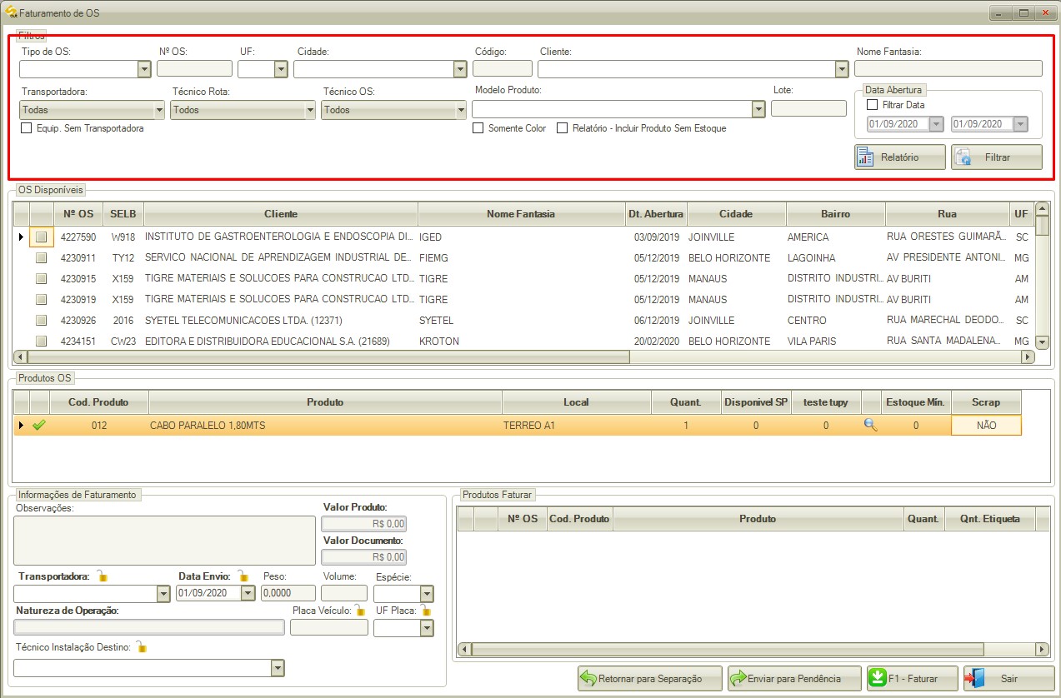Toggle the Somente Color checkbox

pos(478,128)
